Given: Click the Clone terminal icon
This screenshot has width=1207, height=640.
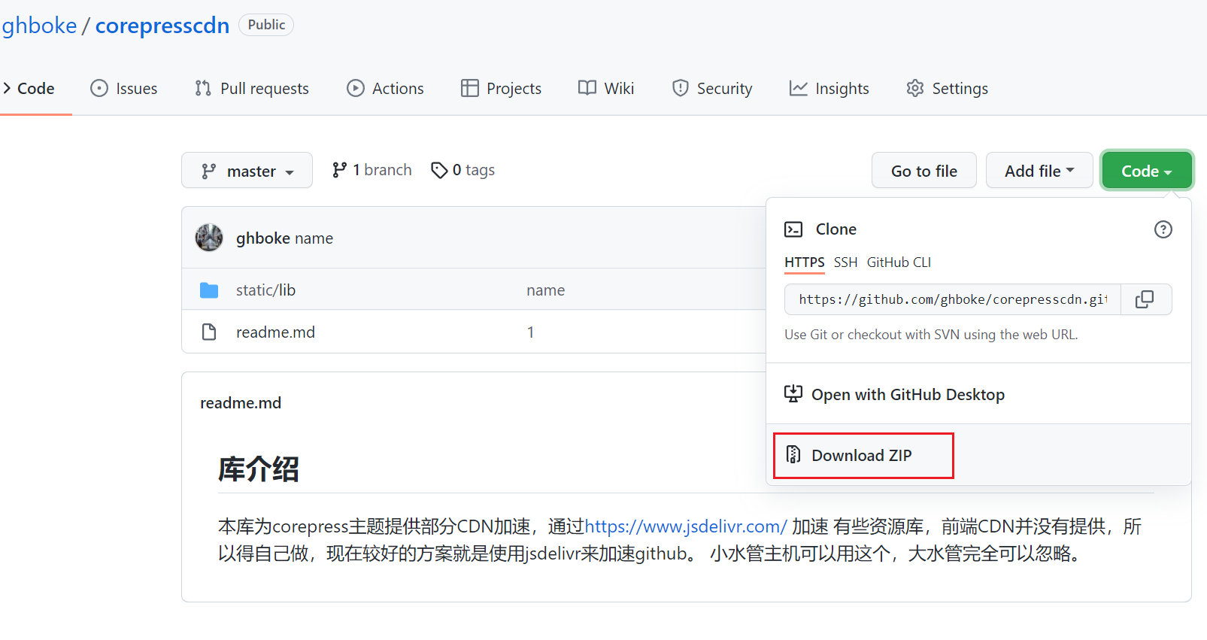Looking at the screenshot, I should point(793,229).
